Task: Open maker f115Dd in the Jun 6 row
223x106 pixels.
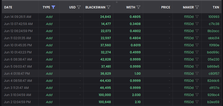Action: point(189,59)
